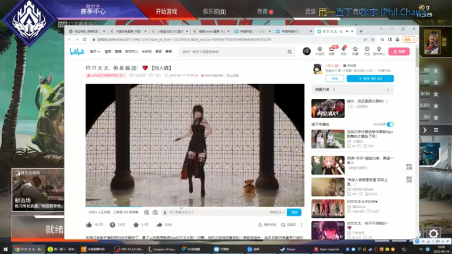452x254 pixels.
Task: Like the video with thumbs-up icon
Action: 89,225
